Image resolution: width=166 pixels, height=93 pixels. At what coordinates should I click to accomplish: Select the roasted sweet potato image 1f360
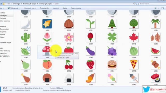point(91,78)
